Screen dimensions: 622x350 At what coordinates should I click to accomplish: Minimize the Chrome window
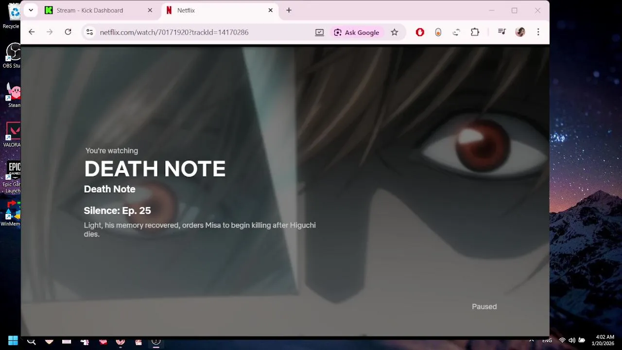tap(491, 10)
